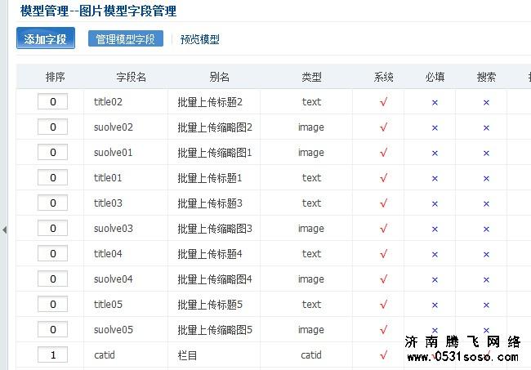The width and height of the screenshot is (531, 370).
Task: Toggle the search (搜索) cross for title03
Action: tap(486, 204)
